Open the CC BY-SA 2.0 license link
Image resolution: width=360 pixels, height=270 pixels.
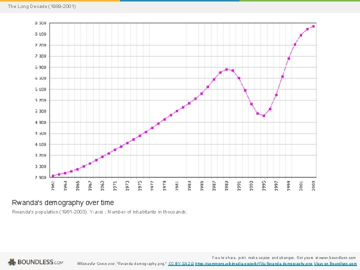point(181,264)
